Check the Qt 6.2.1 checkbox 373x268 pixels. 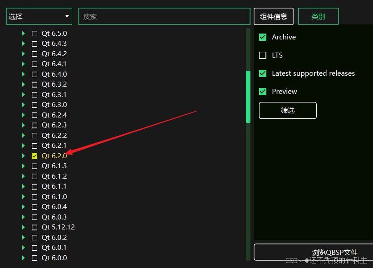pos(34,146)
